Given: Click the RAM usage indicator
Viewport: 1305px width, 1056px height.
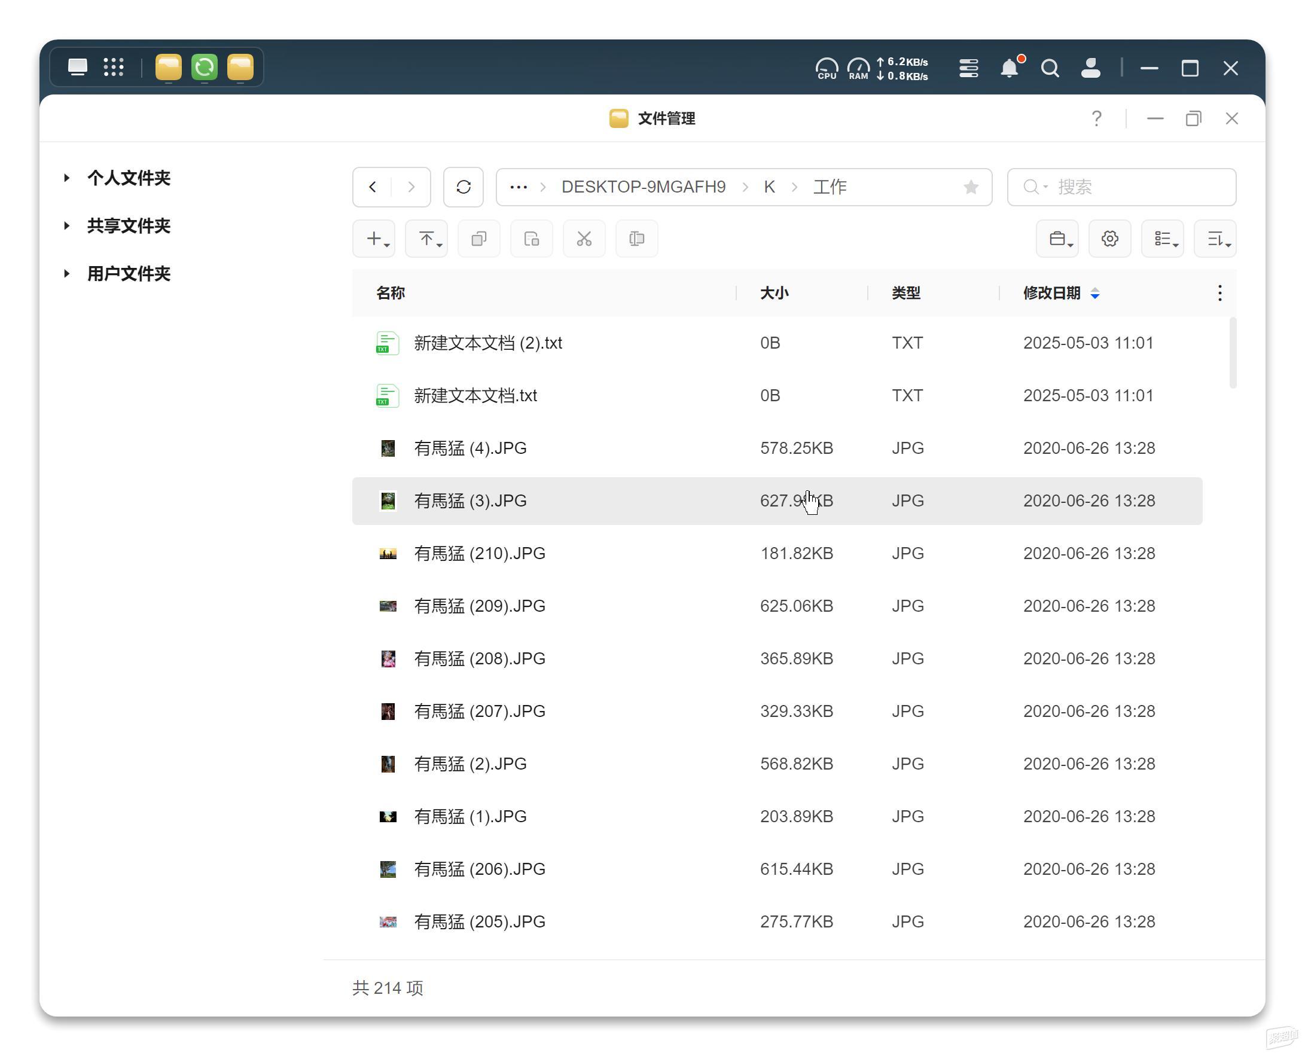Looking at the screenshot, I should 858,68.
